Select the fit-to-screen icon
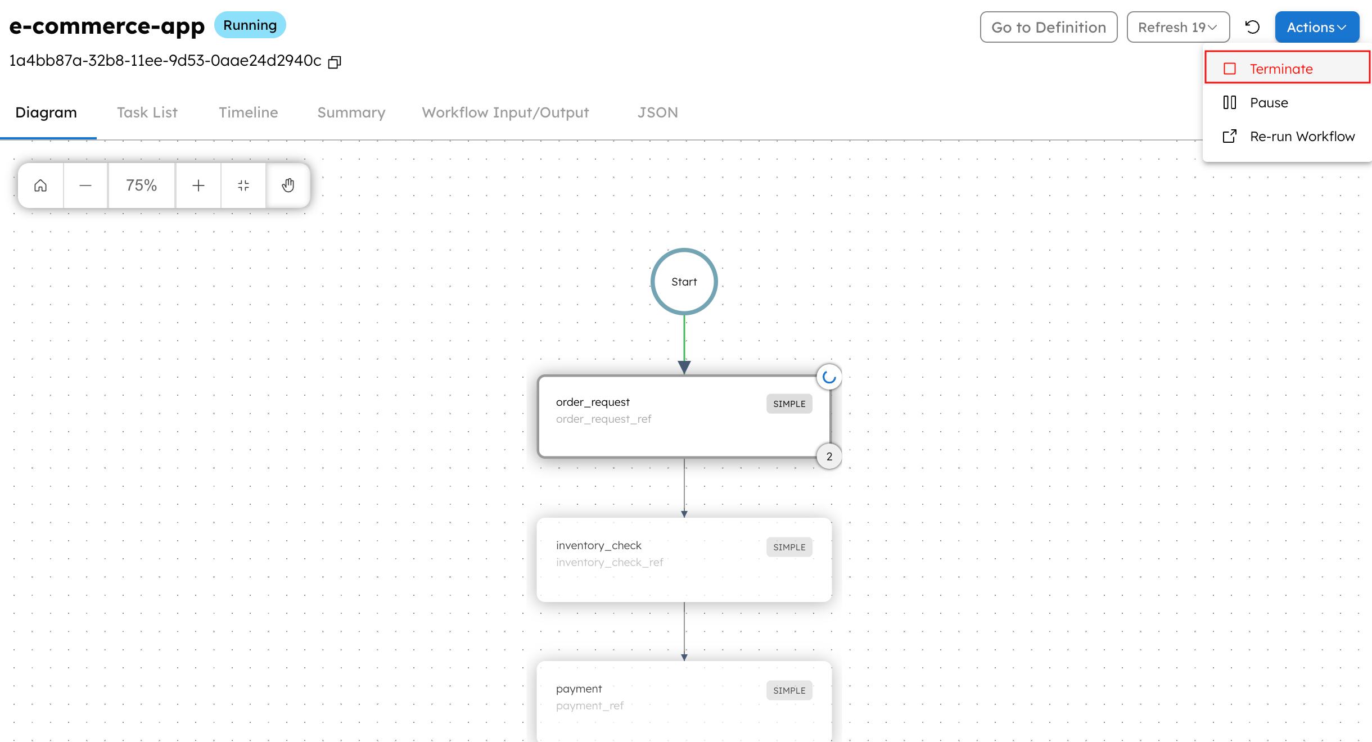This screenshot has width=1372, height=742. 243,185
